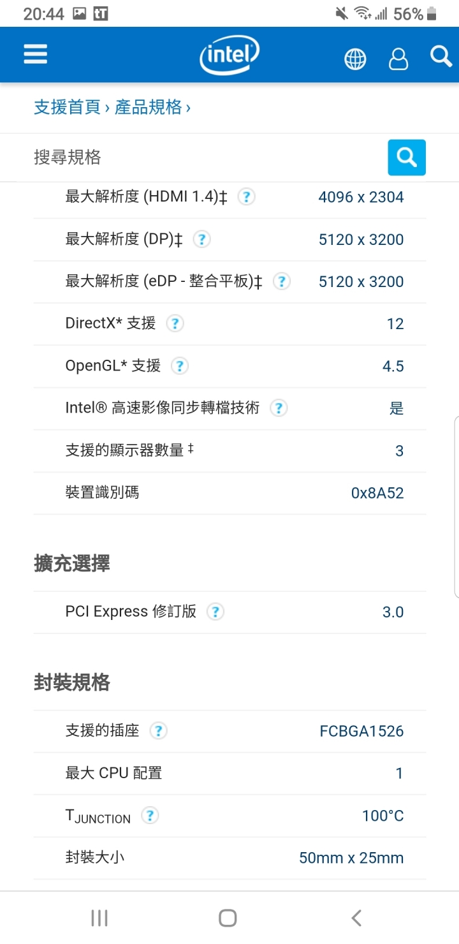Tap Android home navigation button
Image resolution: width=459 pixels, height=944 pixels.
click(228, 918)
